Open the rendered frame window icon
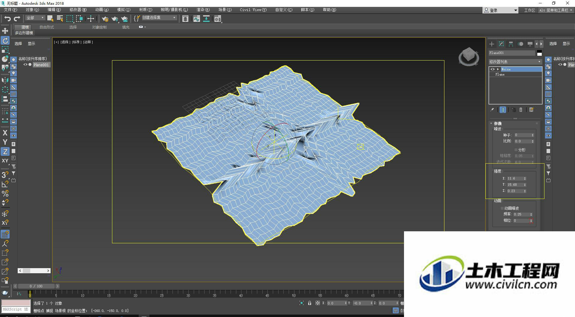The height and width of the screenshot is (317, 575). 218,19
